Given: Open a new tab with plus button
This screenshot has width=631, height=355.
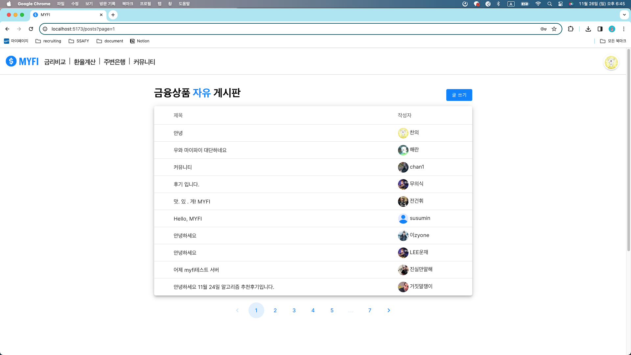Looking at the screenshot, I should point(113,15).
